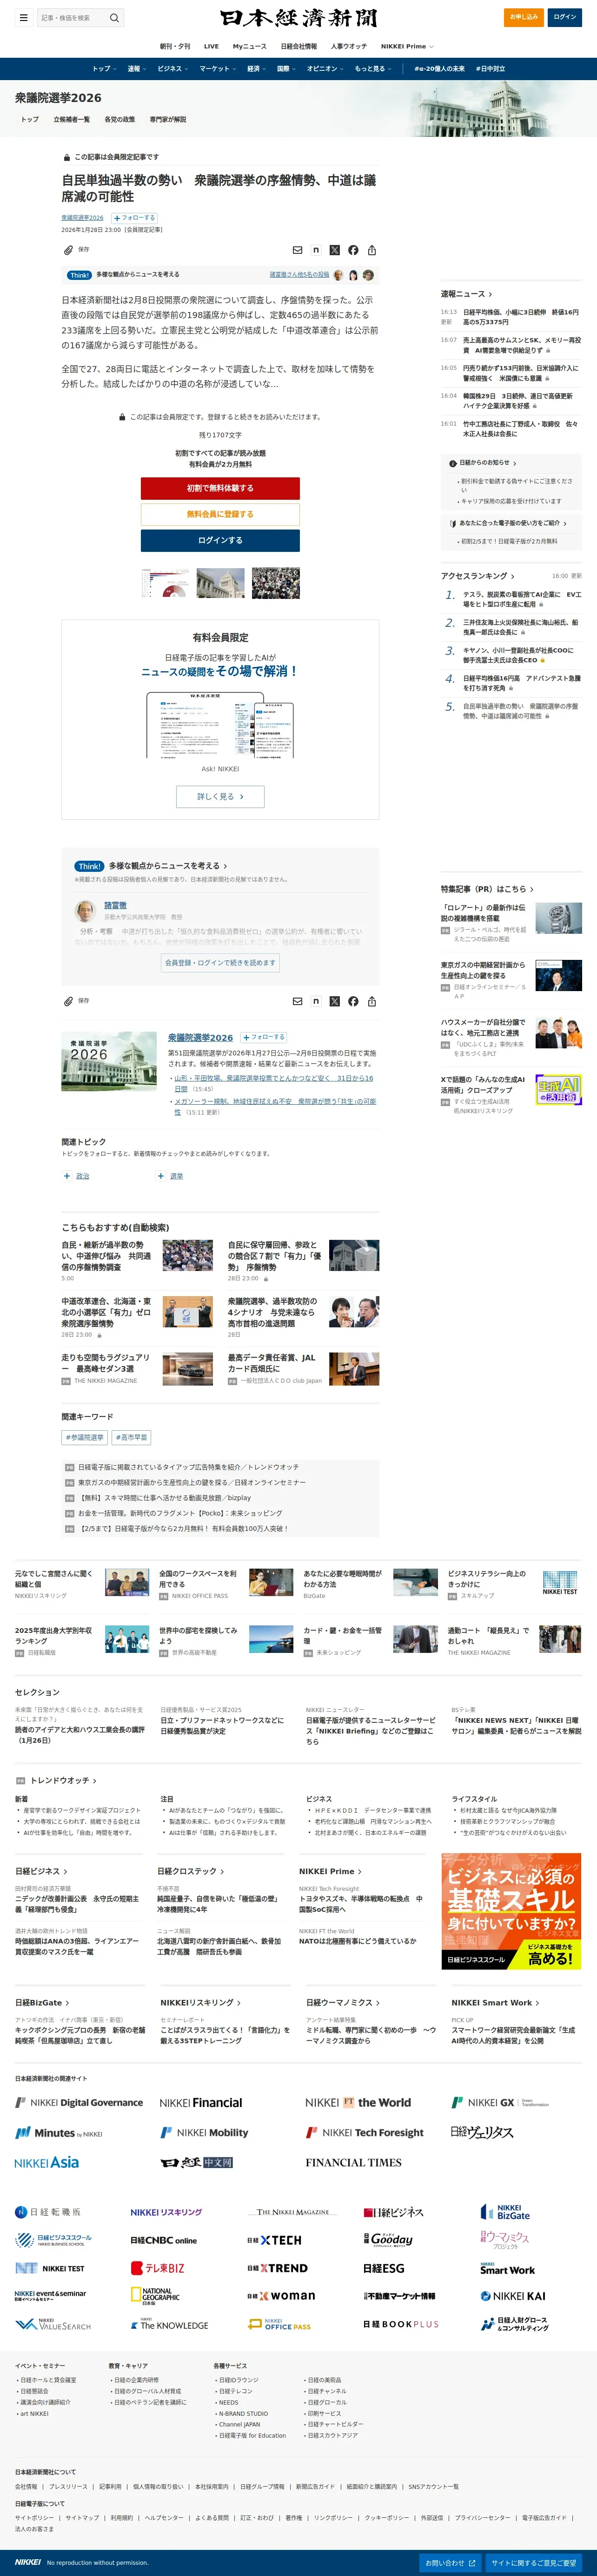Viewport: 597px width, 2576px height.
Task: Click the beginner mark icon beside 電子版の使い方
Action: [x=452, y=523]
